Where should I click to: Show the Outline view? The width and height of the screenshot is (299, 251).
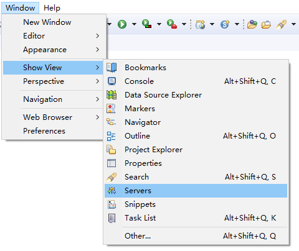[x=196, y=136]
